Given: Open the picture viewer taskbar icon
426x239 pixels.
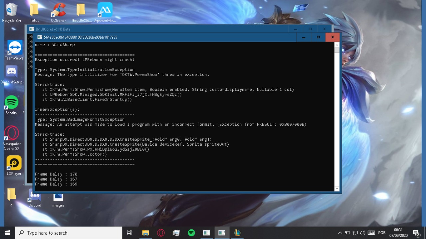Looking at the screenshot, I should click(x=176, y=233).
